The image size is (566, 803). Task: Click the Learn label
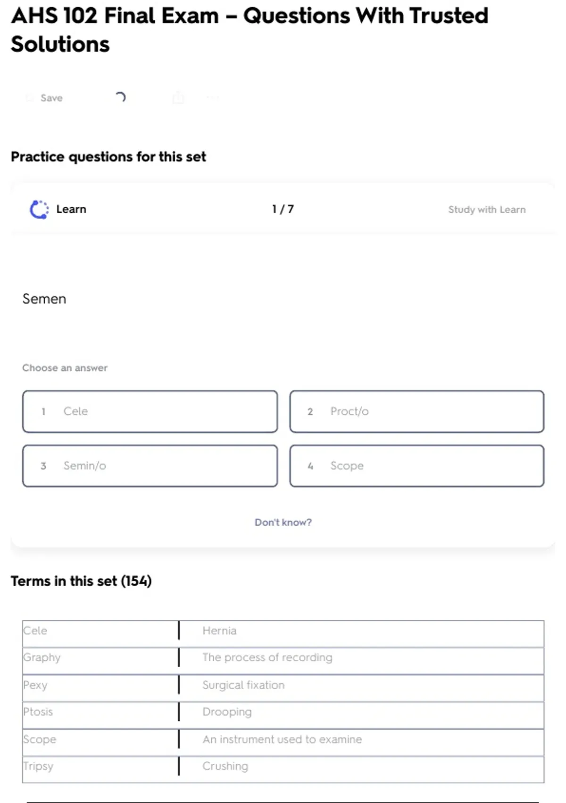pos(71,209)
